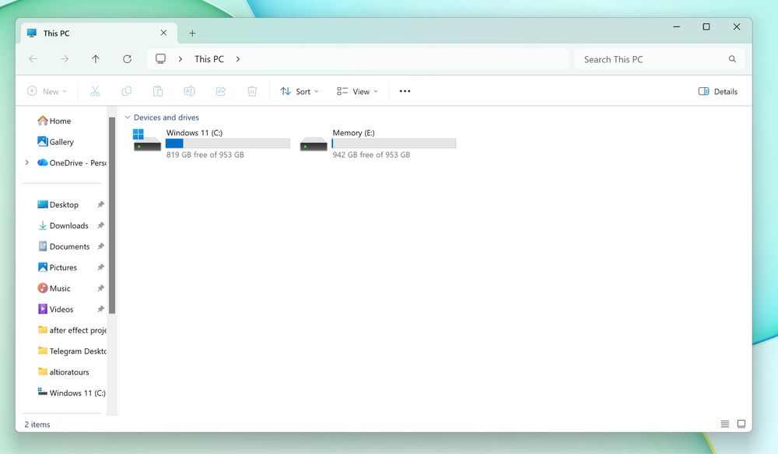This screenshot has width=778, height=454.
Task: Click the Rename icon in toolbar
Action: click(x=189, y=91)
